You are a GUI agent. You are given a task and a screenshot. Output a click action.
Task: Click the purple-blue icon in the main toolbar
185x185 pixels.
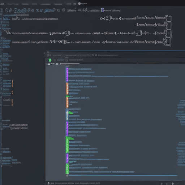pyautogui.click(x=103, y=10)
